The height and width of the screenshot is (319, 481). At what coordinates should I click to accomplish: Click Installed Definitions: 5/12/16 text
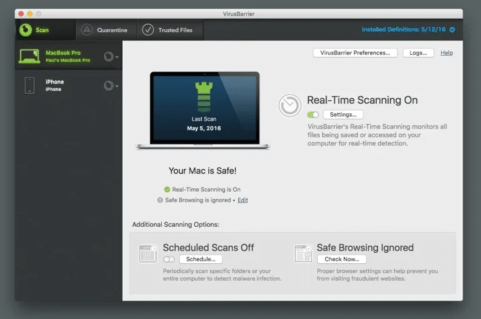[x=403, y=29]
